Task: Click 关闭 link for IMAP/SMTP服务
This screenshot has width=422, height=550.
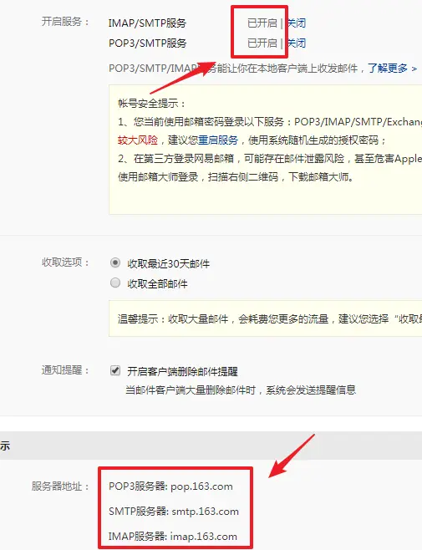Action: [x=297, y=23]
